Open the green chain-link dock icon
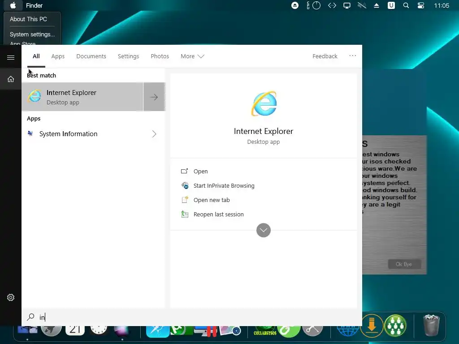This screenshot has width=459, height=344. [289, 331]
